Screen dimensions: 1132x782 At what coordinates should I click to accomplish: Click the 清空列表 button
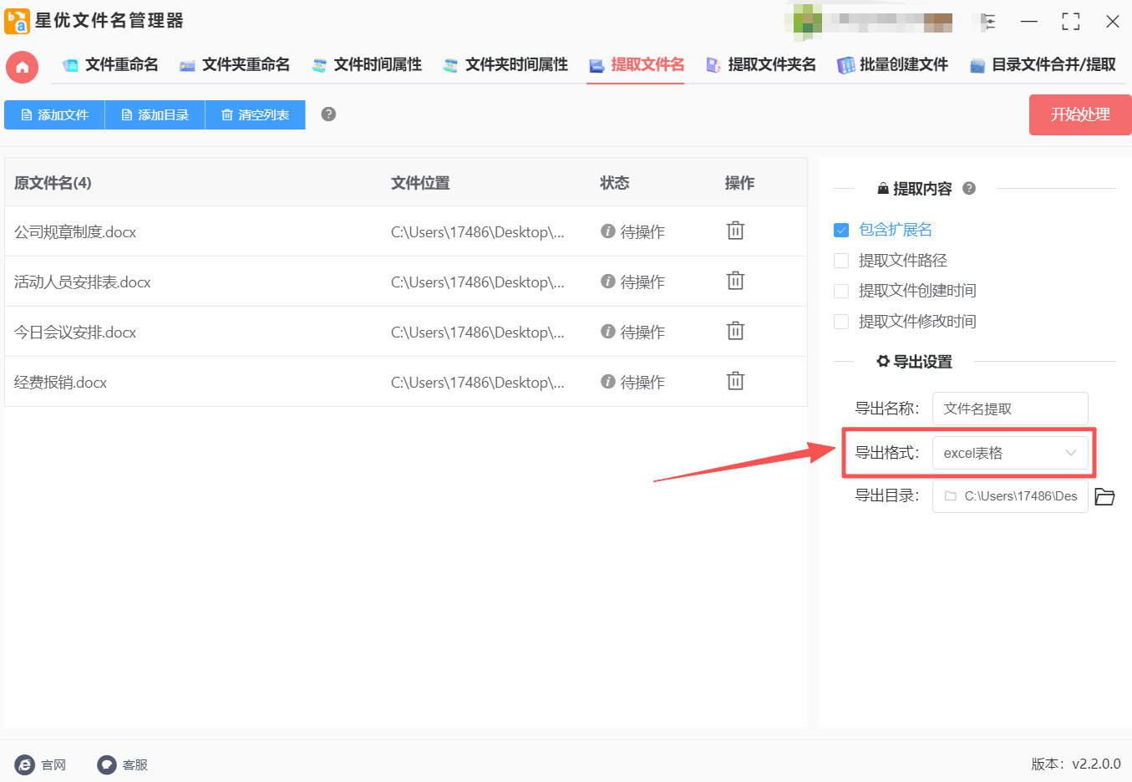point(255,115)
